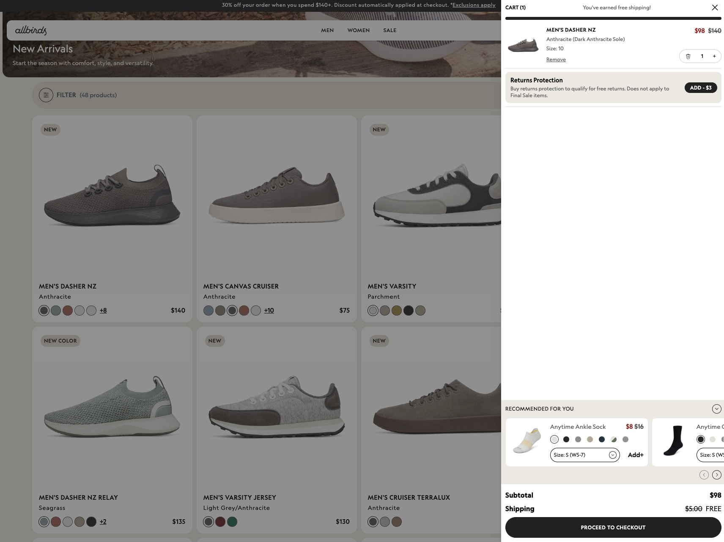Choose dark red swatch on Men's Varsity Jersey
Screen dimensions: 724x542
[x=220, y=522]
